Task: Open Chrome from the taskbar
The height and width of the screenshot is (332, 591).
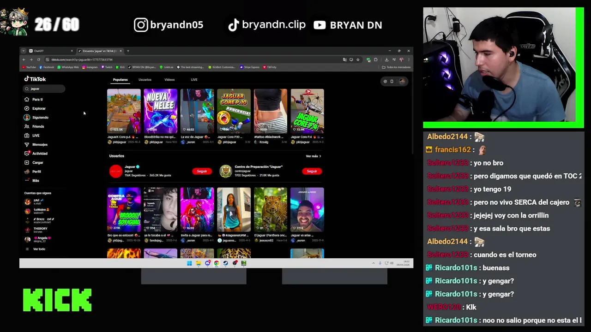Action: (216, 263)
